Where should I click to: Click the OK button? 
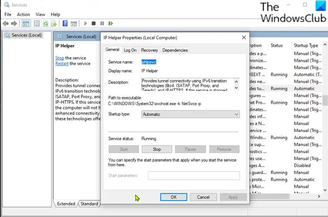pyautogui.click(x=173, y=197)
